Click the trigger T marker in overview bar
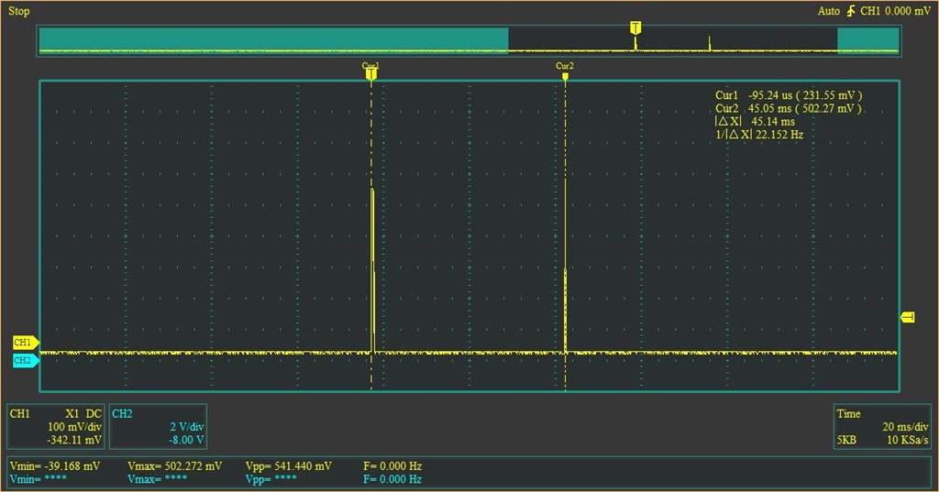939x492 pixels. 635,27
